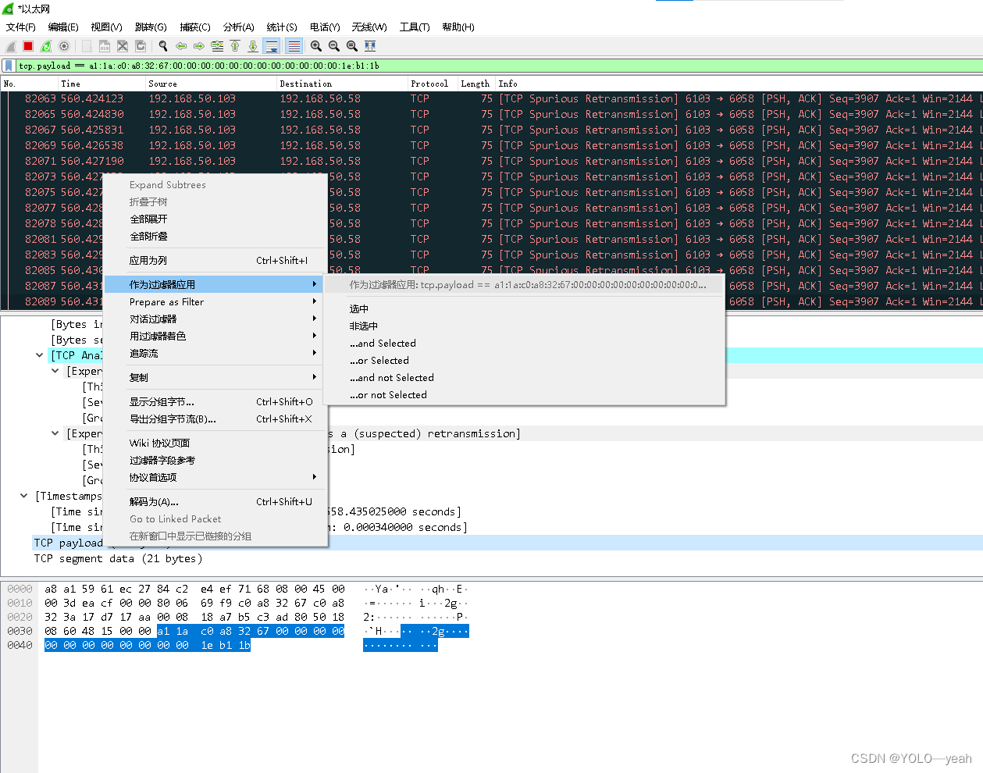Jump to last packet icon

pos(253,46)
